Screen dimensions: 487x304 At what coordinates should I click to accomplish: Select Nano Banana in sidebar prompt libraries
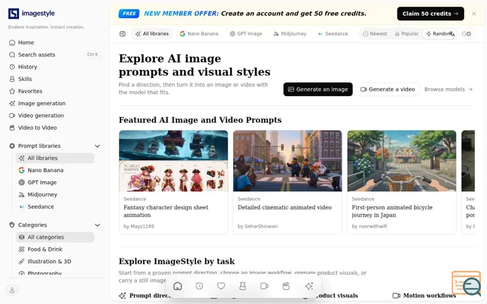coord(55,170)
